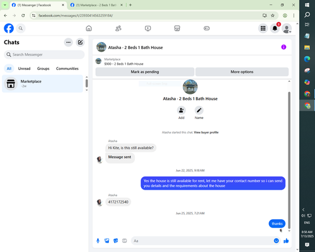
Task: Show hidden tray icons chevron
Action: 304,210
